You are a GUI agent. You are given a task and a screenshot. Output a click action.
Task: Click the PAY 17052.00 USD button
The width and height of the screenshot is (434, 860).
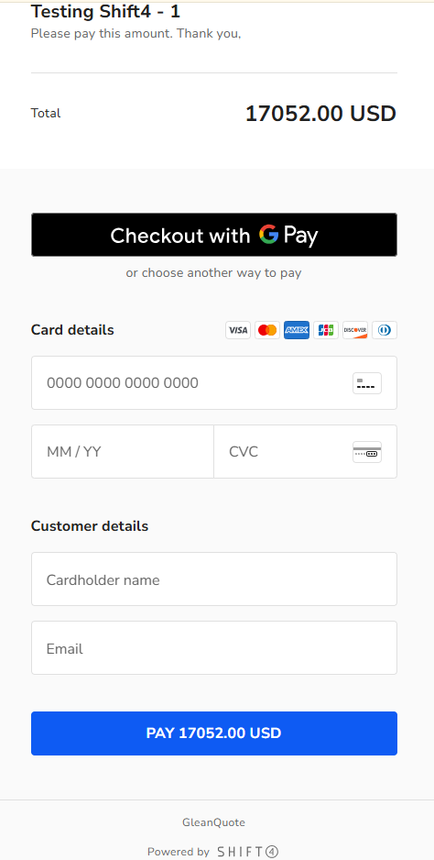coord(214,733)
